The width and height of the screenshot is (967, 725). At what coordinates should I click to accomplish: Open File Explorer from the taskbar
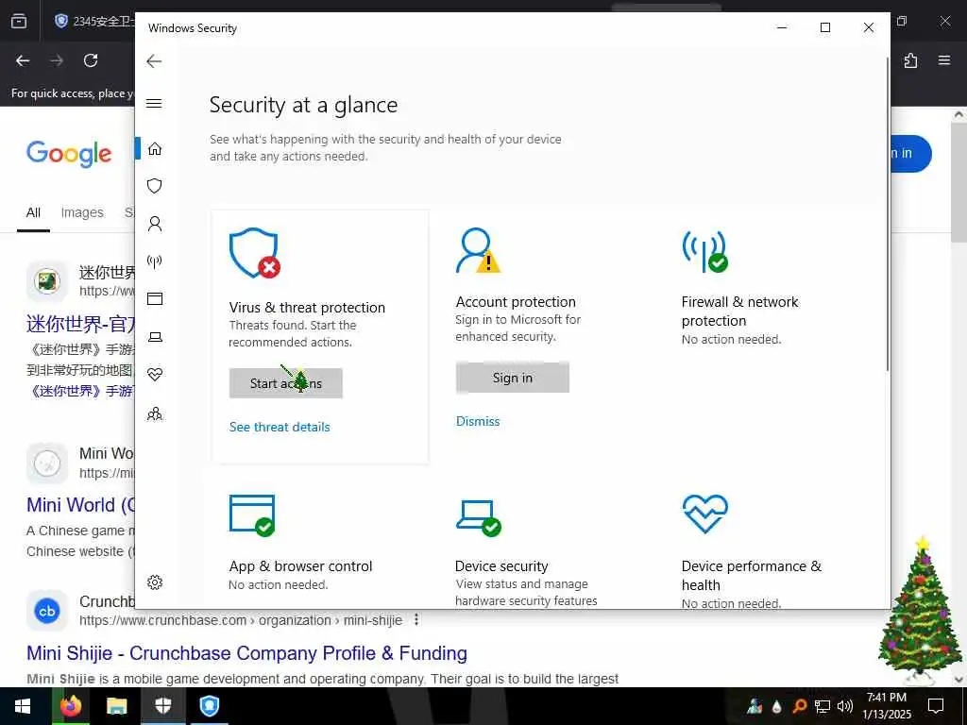(x=116, y=706)
